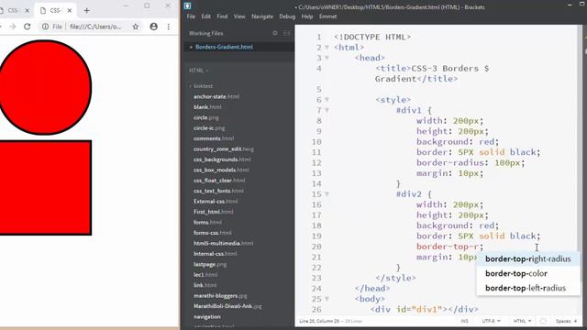Click the Brackets app icon in title bar
587x330 pixels.
click(187, 6)
